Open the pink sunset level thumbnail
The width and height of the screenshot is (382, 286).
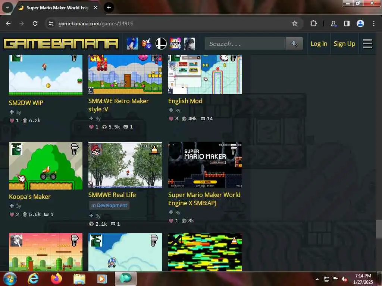point(46,252)
